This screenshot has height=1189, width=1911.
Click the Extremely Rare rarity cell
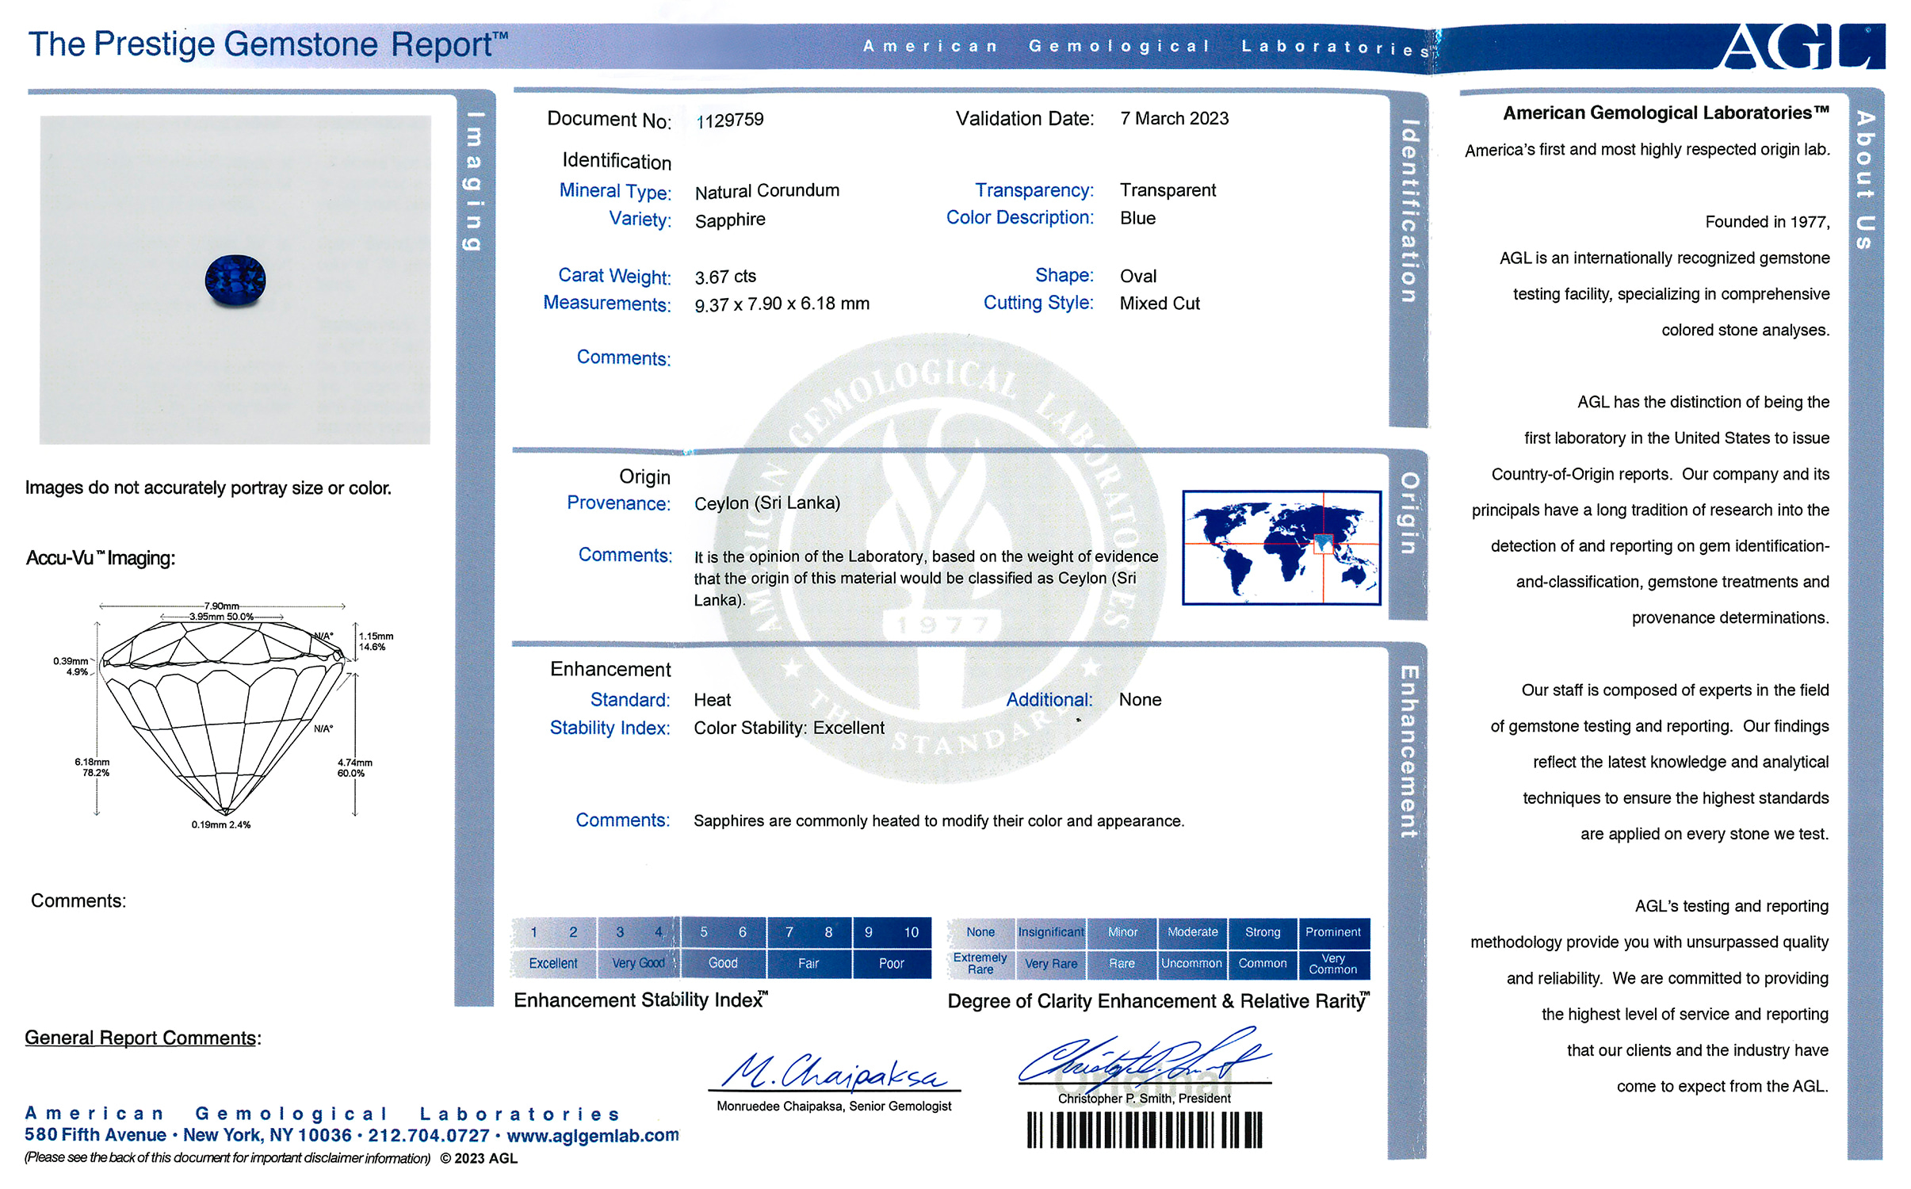980,963
